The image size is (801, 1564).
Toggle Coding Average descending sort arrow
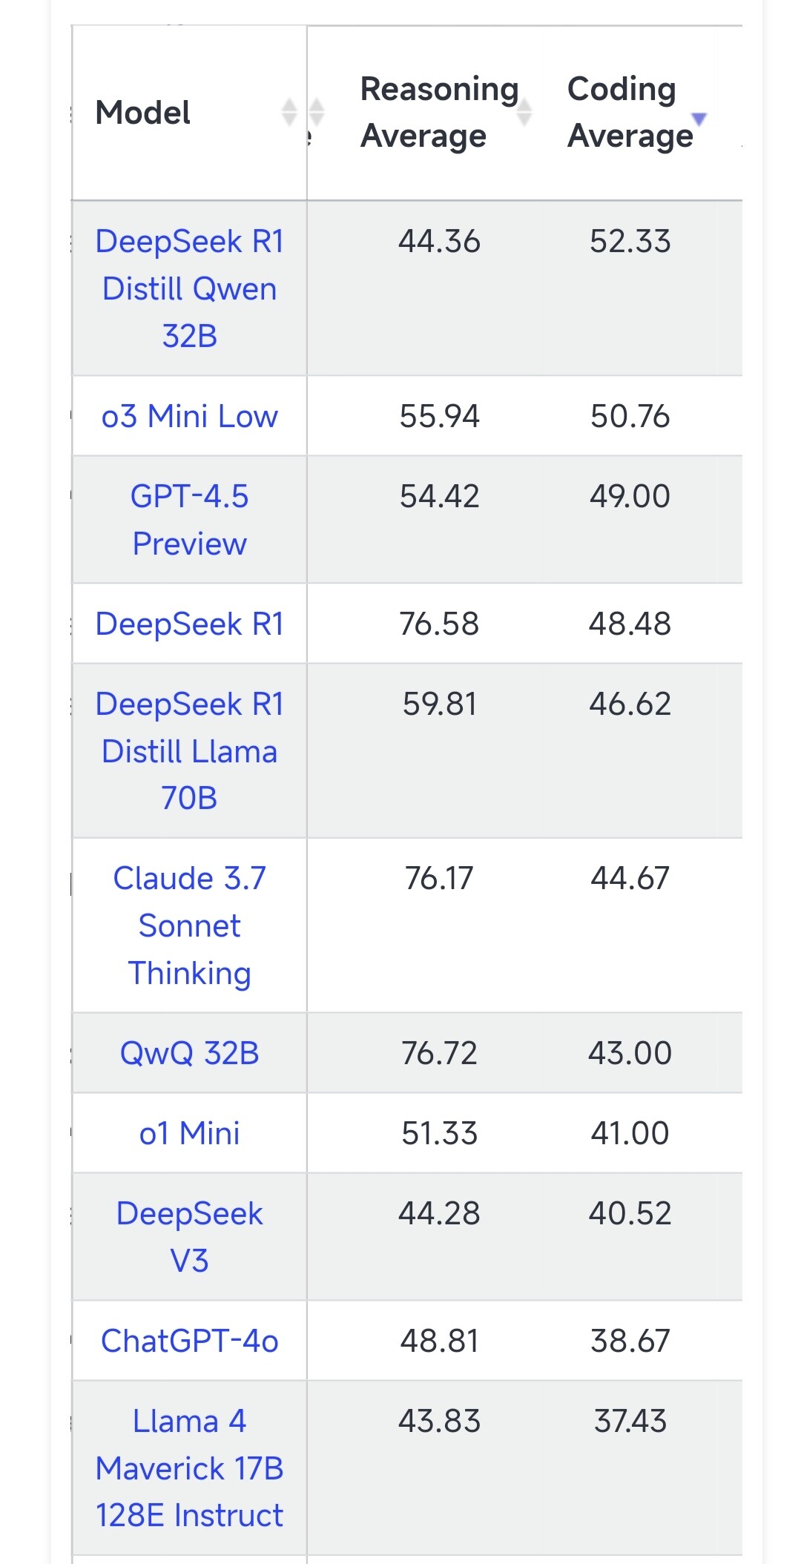point(699,118)
